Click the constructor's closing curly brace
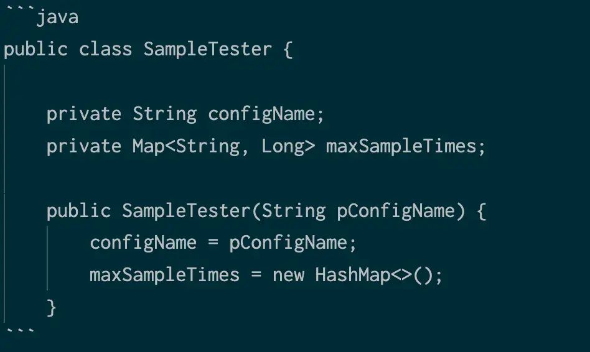The width and height of the screenshot is (590, 352). tap(52, 307)
